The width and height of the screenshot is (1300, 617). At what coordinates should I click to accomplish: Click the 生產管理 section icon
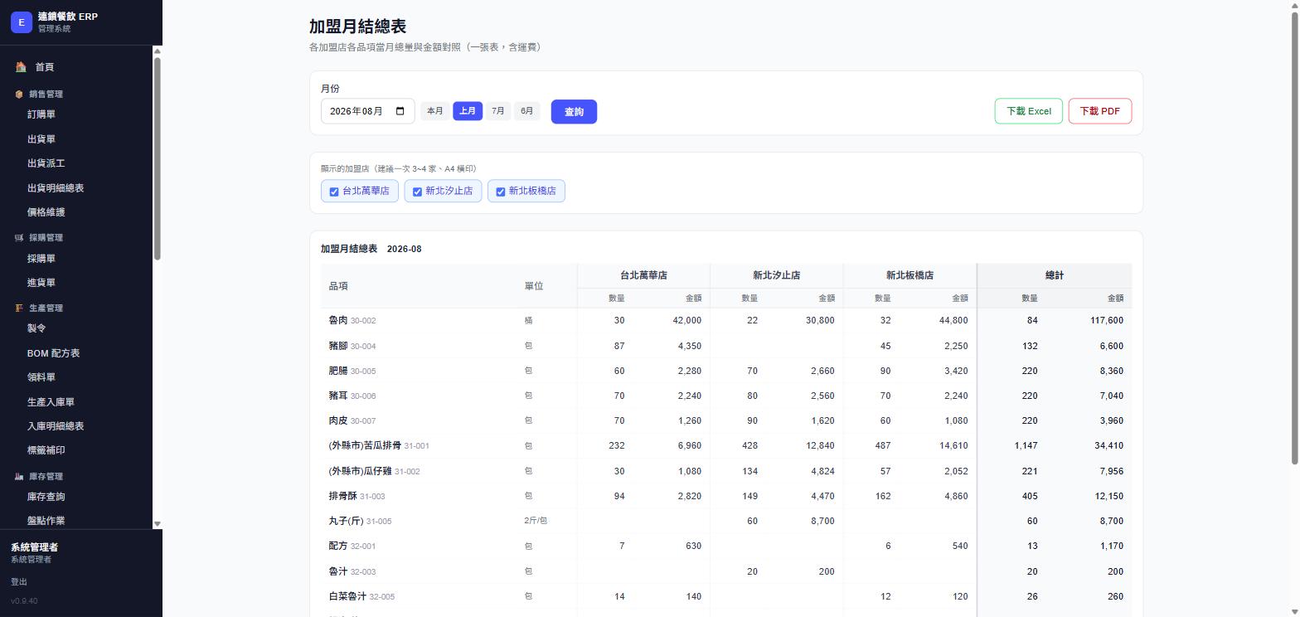19,308
